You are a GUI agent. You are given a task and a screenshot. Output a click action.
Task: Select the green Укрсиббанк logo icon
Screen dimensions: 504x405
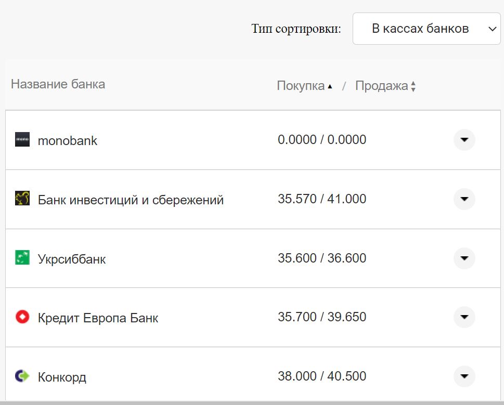tap(22, 258)
